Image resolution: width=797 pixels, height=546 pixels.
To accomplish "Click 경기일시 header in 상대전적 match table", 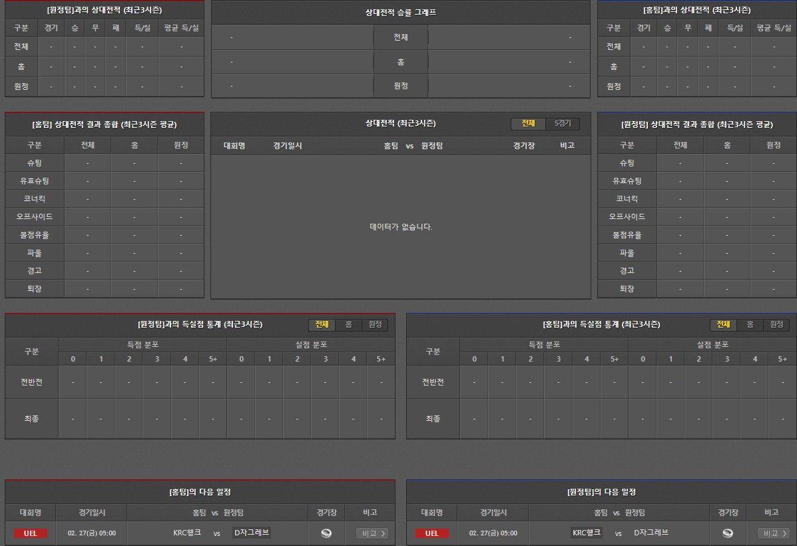I will (x=287, y=145).
